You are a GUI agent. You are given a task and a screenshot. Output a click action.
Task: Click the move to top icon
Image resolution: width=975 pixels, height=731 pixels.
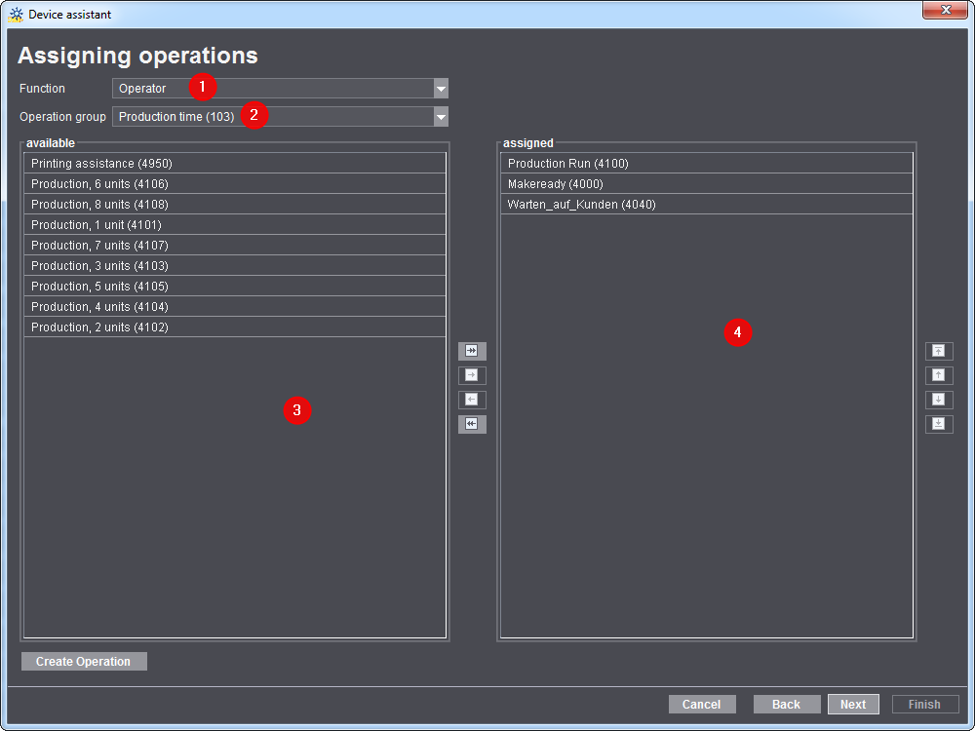(939, 351)
